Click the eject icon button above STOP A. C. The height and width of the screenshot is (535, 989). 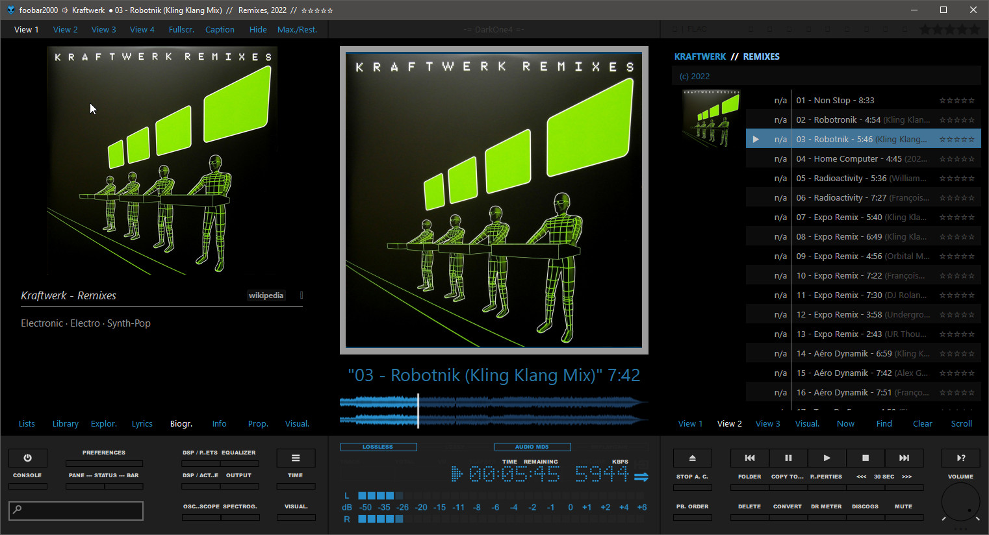click(693, 458)
